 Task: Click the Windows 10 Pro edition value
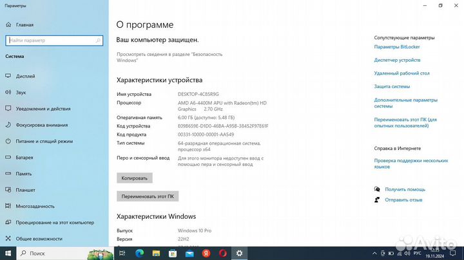coord(195,231)
